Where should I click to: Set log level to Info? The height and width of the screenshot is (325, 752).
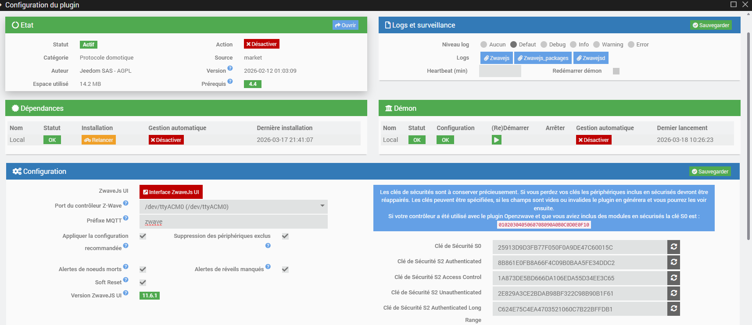pyautogui.click(x=573, y=45)
